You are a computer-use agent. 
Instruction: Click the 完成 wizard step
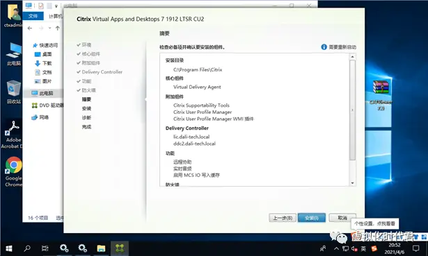pyautogui.click(x=86, y=127)
